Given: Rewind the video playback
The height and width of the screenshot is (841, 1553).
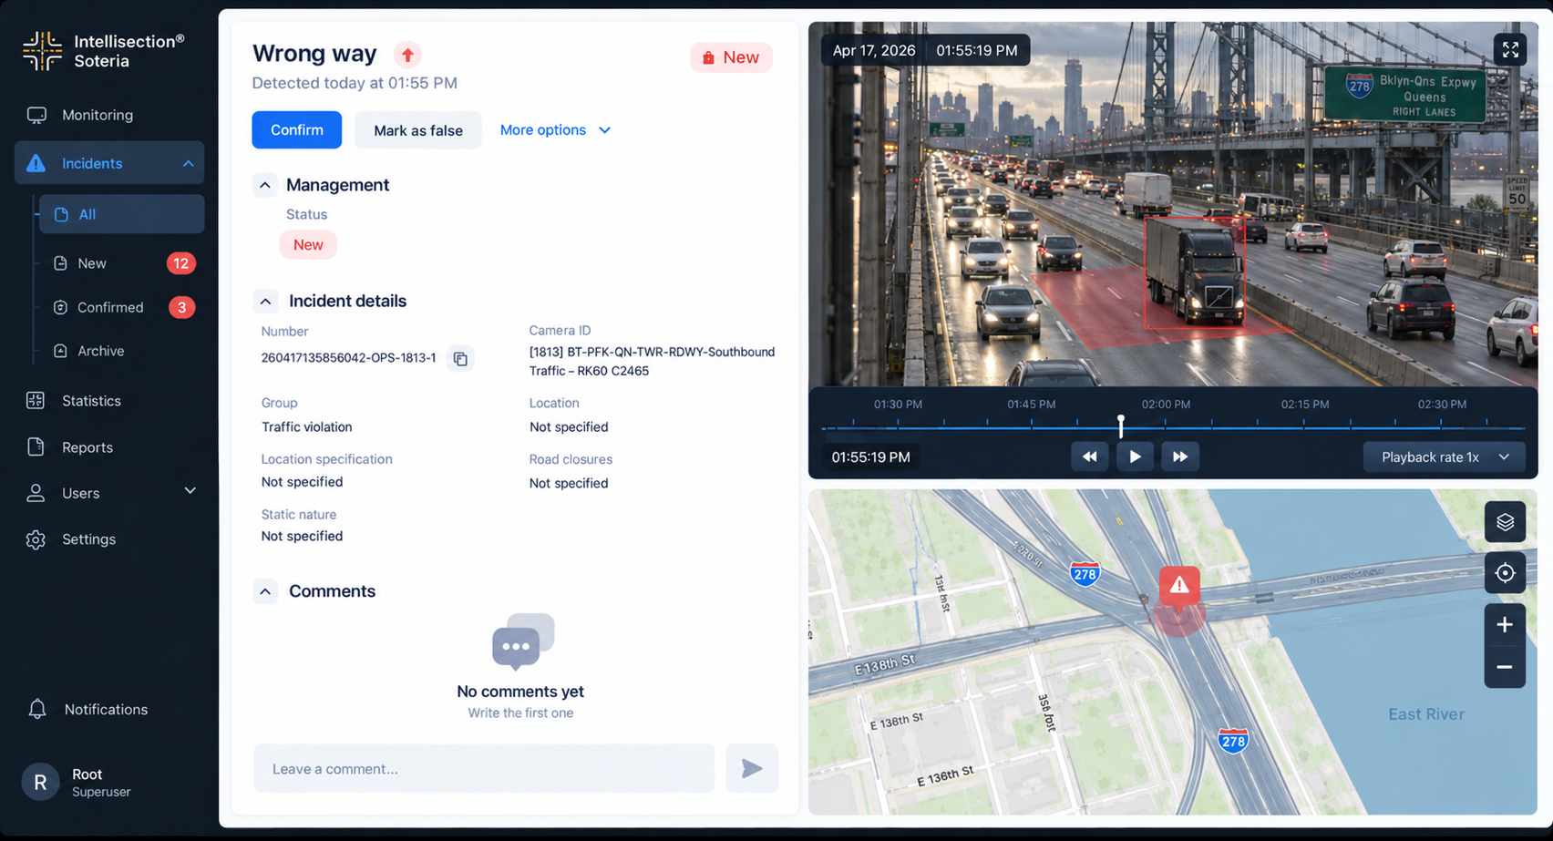Looking at the screenshot, I should tap(1090, 456).
